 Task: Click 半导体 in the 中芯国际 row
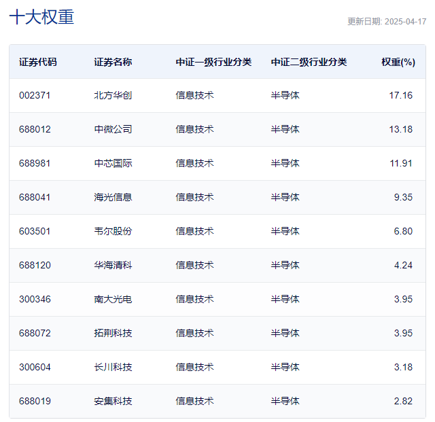coord(285,163)
